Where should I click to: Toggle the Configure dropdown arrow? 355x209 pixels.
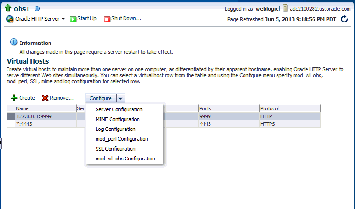(120, 98)
